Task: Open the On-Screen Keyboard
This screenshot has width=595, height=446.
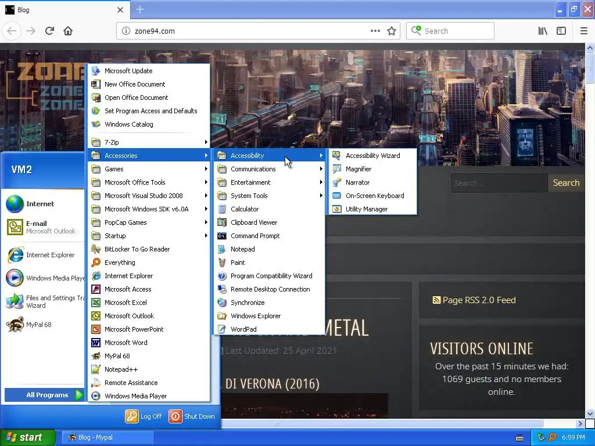Action: pos(372,196)
